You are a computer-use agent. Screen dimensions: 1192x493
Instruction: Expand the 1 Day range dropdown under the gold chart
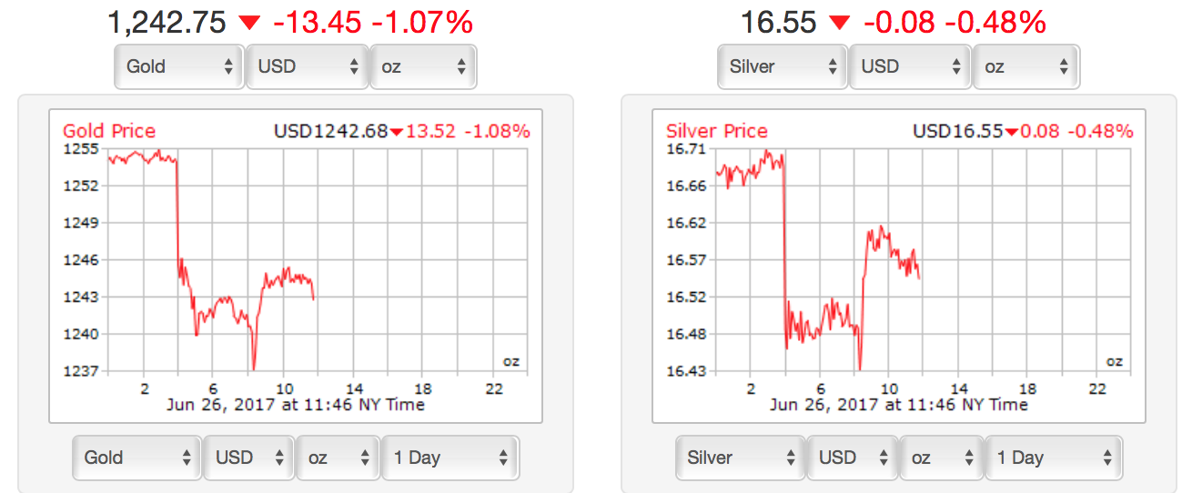click(x=450, y=458)
